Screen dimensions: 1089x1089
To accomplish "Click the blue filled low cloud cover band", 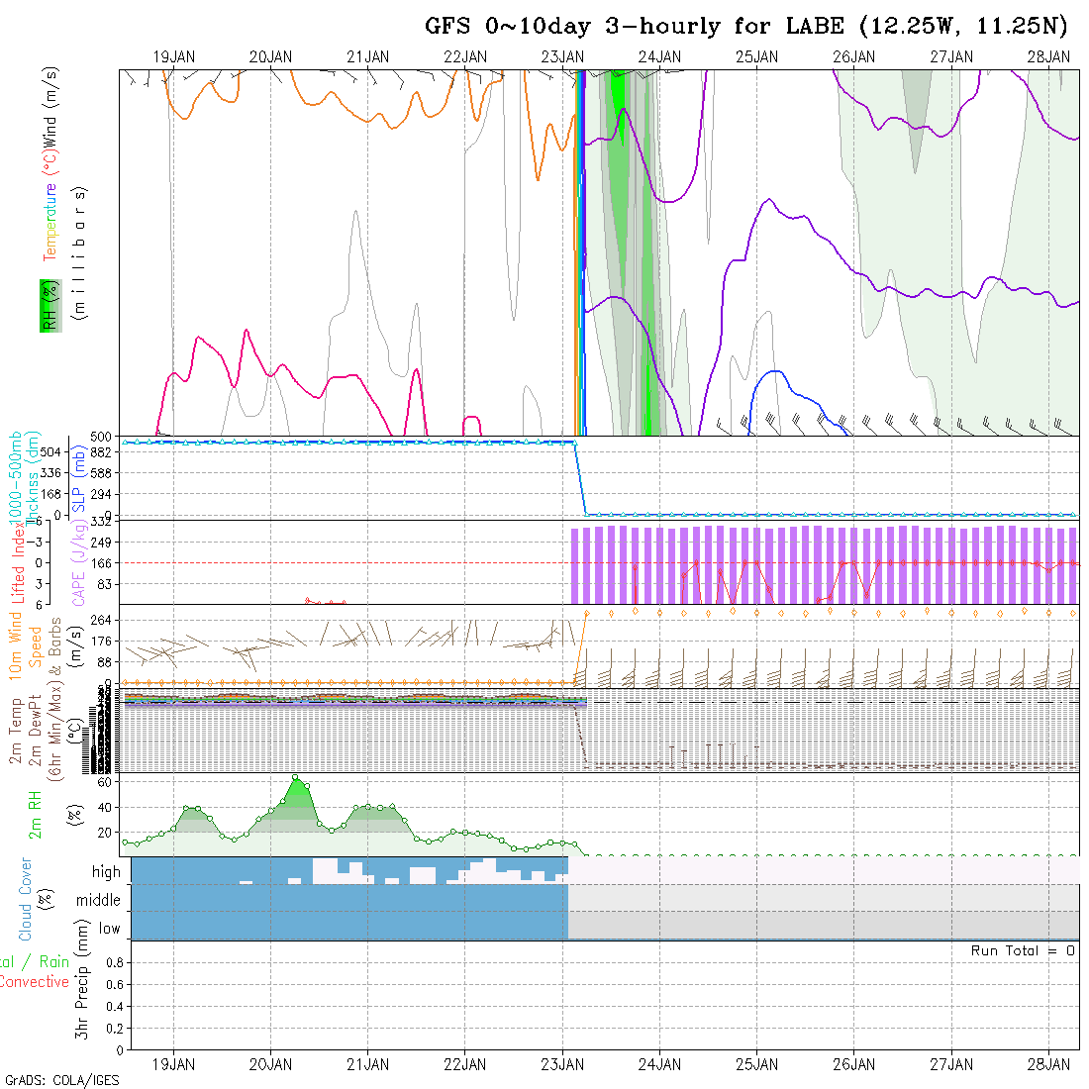I will coord(349,926).
